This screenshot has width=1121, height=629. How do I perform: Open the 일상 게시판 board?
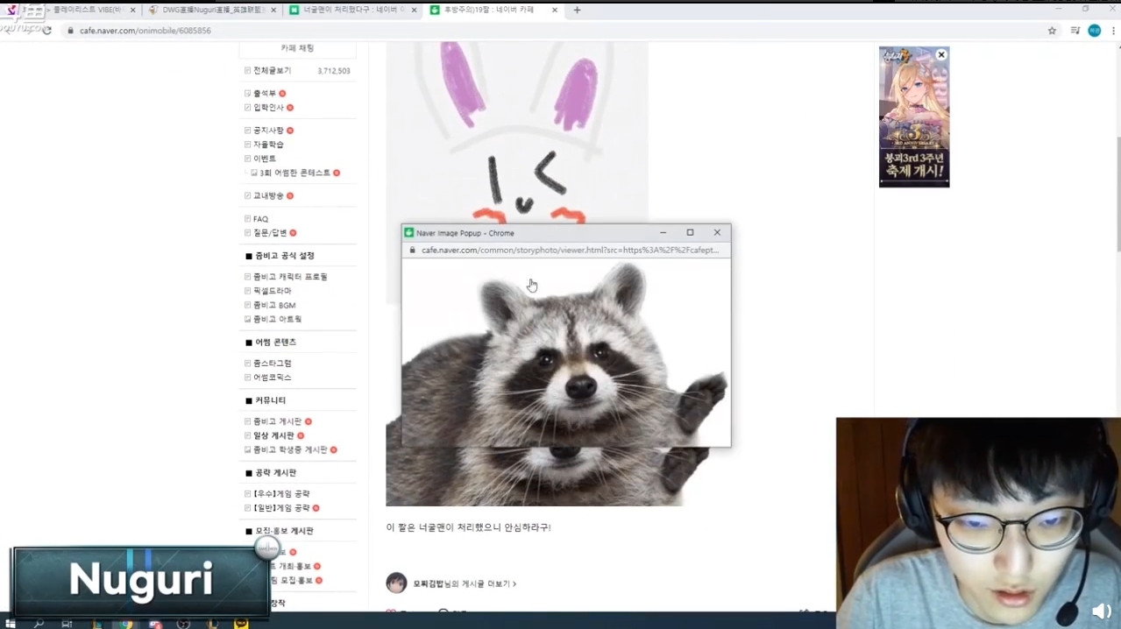pyautogui.click(x=273, y=435)
